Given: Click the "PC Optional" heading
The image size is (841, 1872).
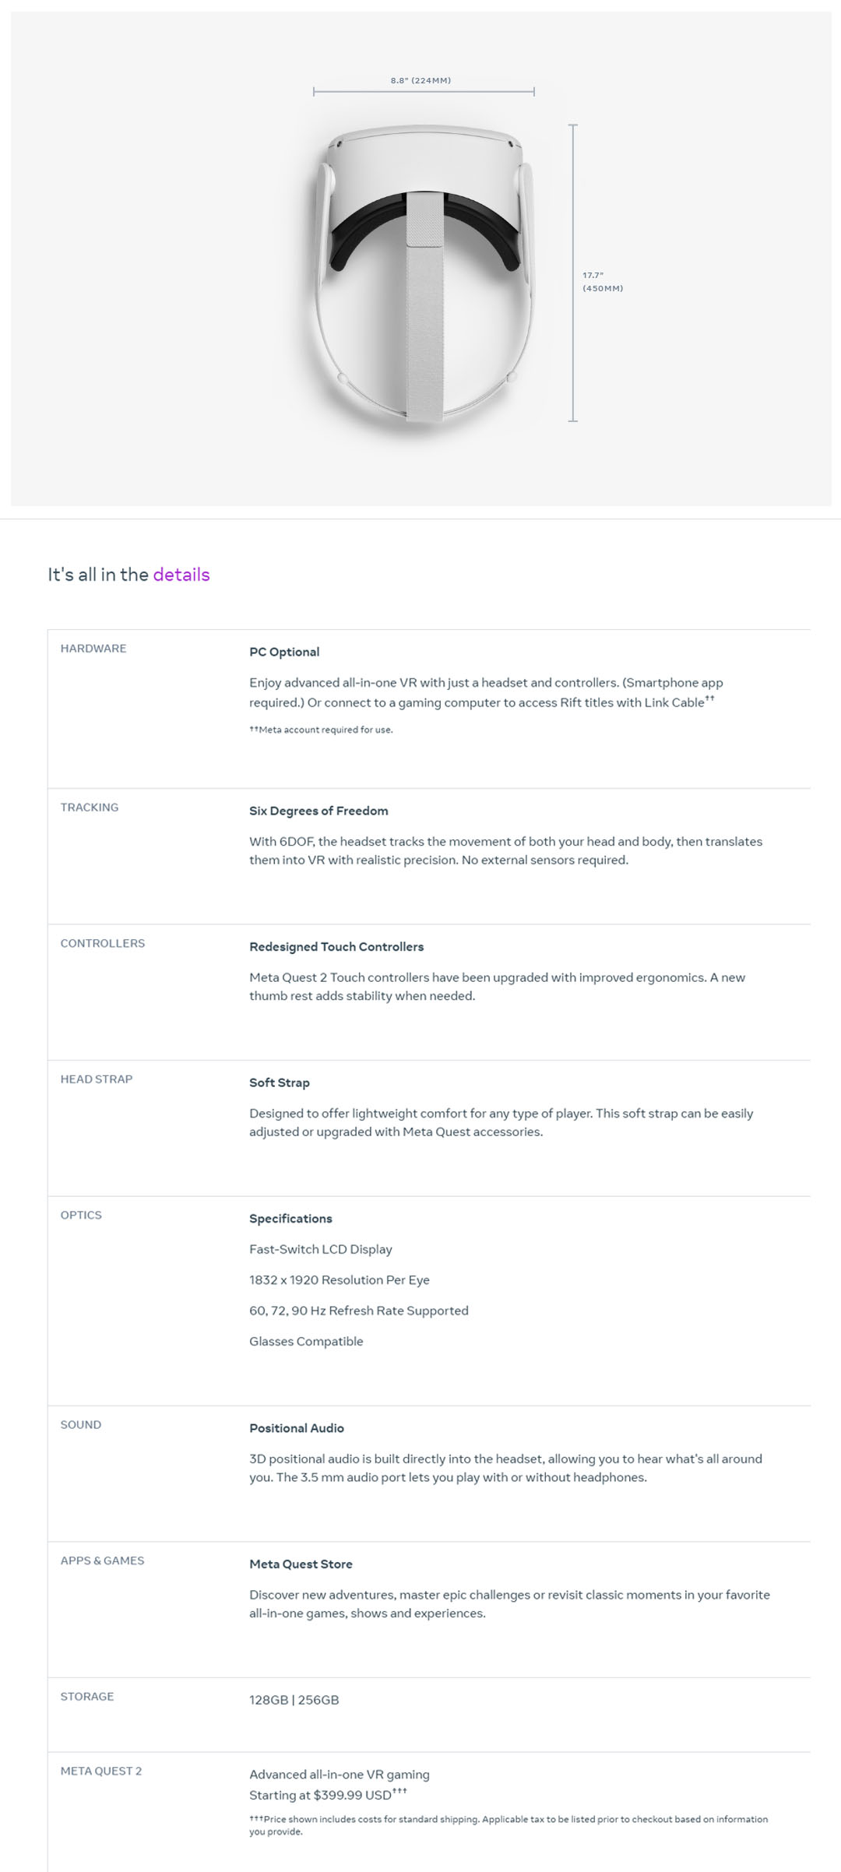Looking at the screenshot, I should coord(284,652).
